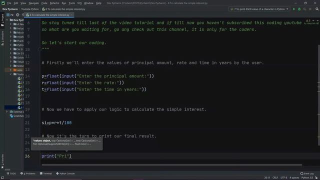Open the Window menu
Viewport: 320px width, 180px height.
coord(89,3)
